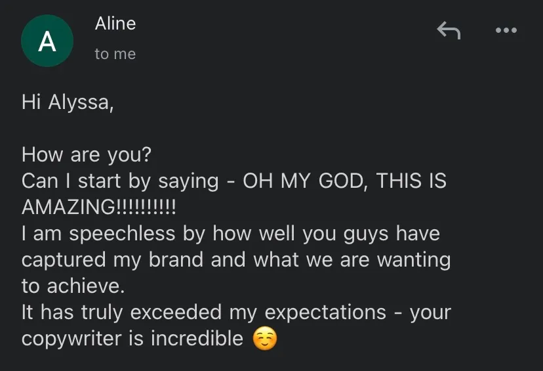Click the reply arrow icon

click(x=449, y=30)
